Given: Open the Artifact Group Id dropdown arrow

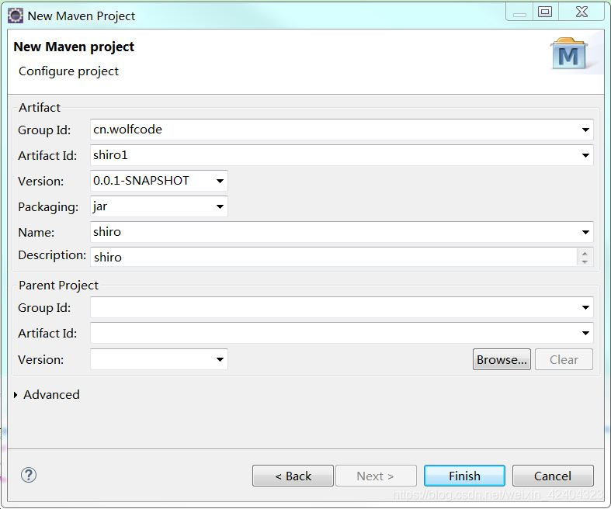Looking at the screenshot, I should 585,130.
